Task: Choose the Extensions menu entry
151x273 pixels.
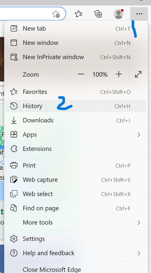Action: point(76,149)
